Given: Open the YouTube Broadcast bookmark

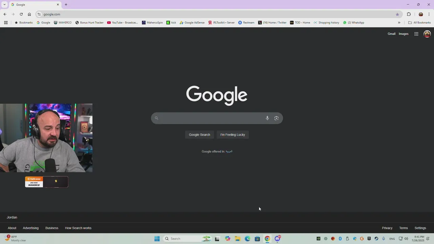Looking at the screenshot, I should (122, 23).
